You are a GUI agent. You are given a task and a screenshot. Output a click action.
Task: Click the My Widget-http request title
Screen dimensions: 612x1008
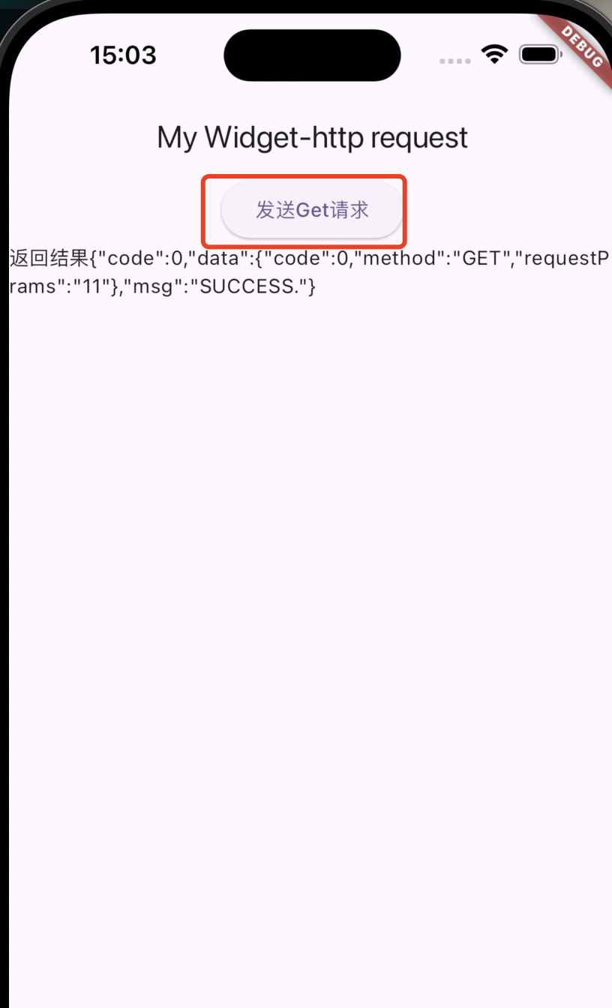(x=312, y=137)
